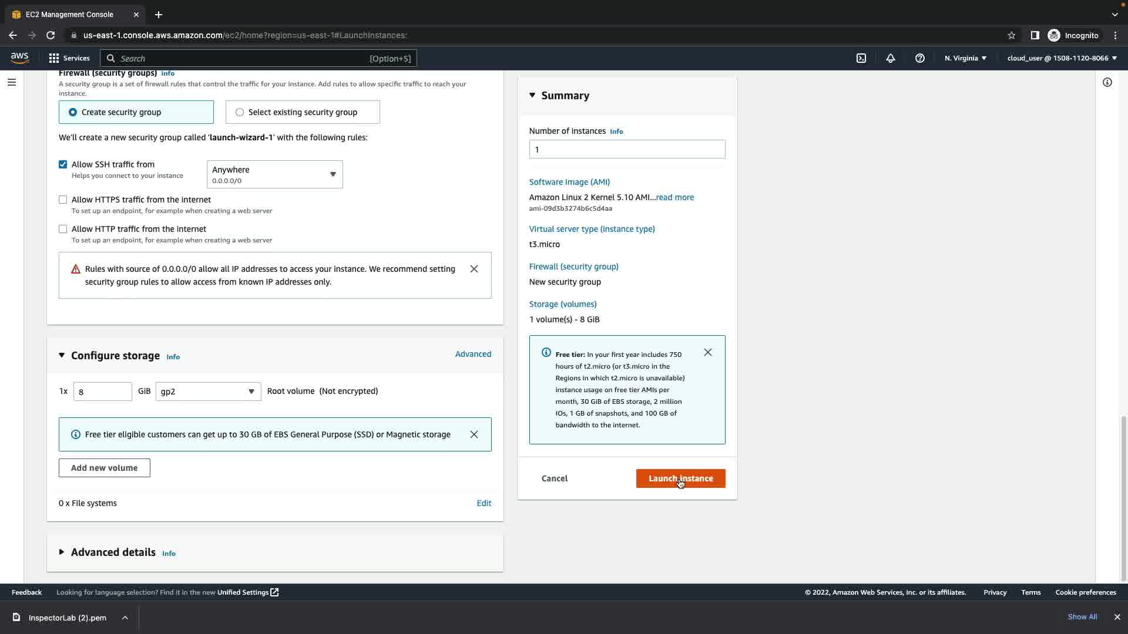Open the info panel icon at right
The width and height of the screenshot is (1128, 634).
click(x=1107, y=82)
